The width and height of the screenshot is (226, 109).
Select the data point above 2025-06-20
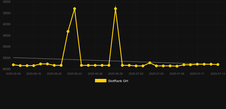tap(54, 65)
